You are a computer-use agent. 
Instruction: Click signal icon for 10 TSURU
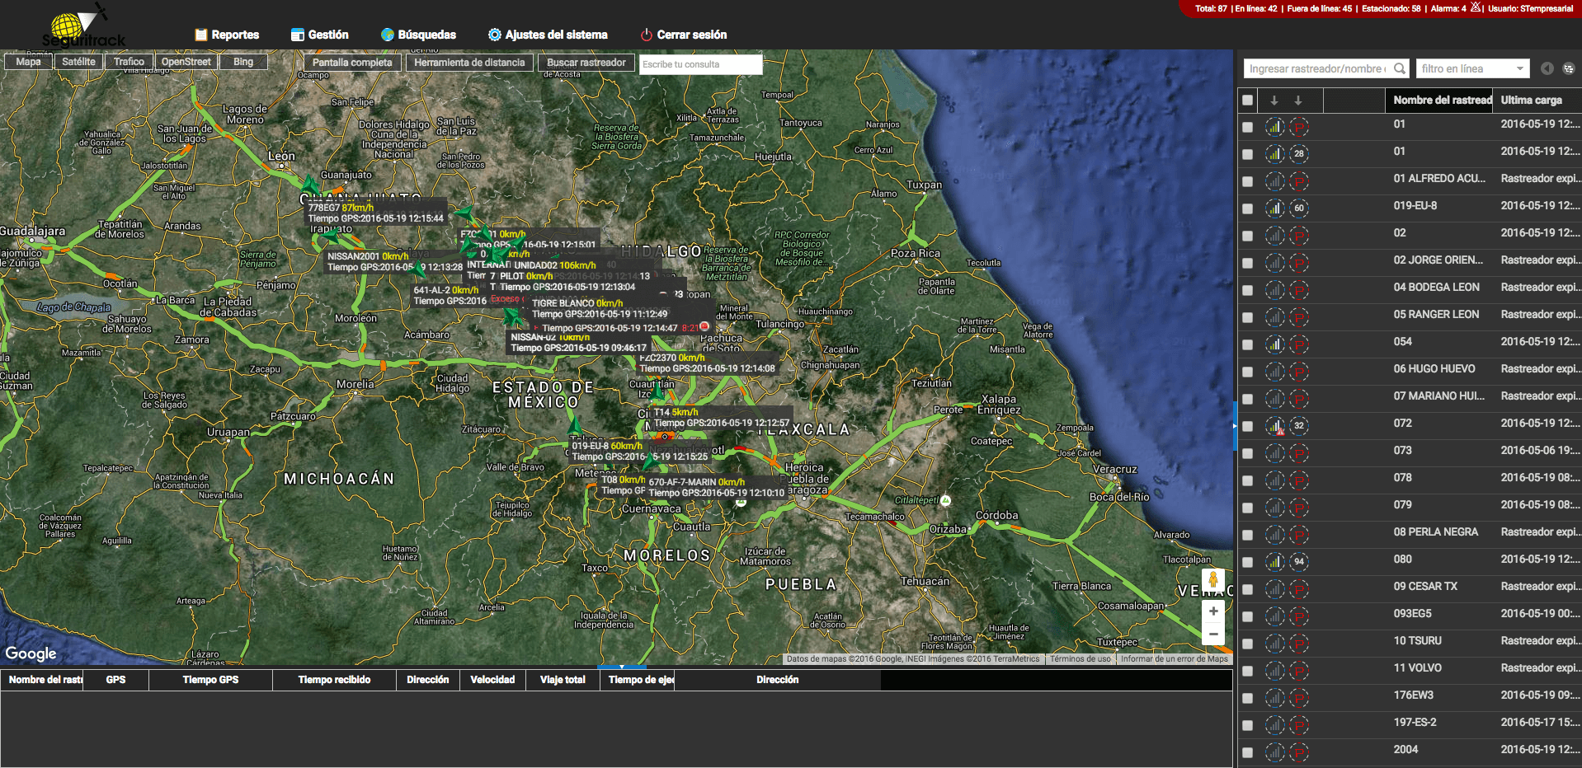click(x=1275, y=644)
